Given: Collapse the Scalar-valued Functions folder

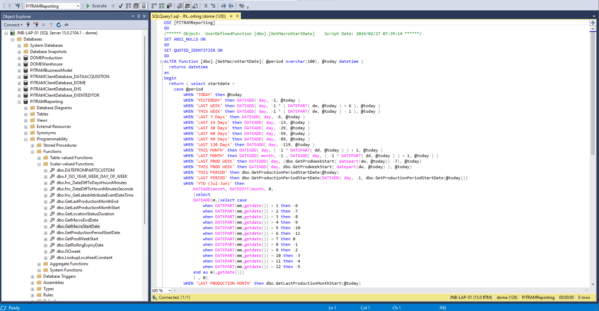Looking at the screenshot, I should (39, 164).
